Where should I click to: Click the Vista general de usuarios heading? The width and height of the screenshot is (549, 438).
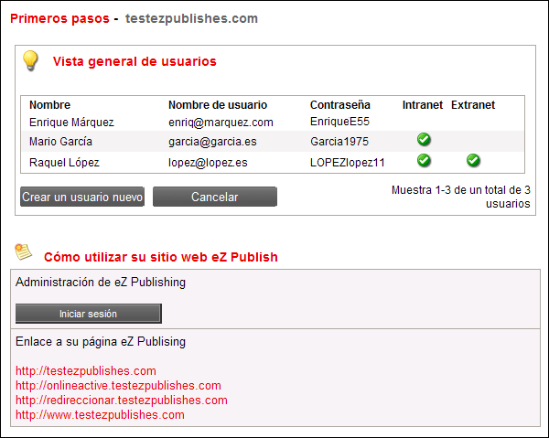coord(135,61)
